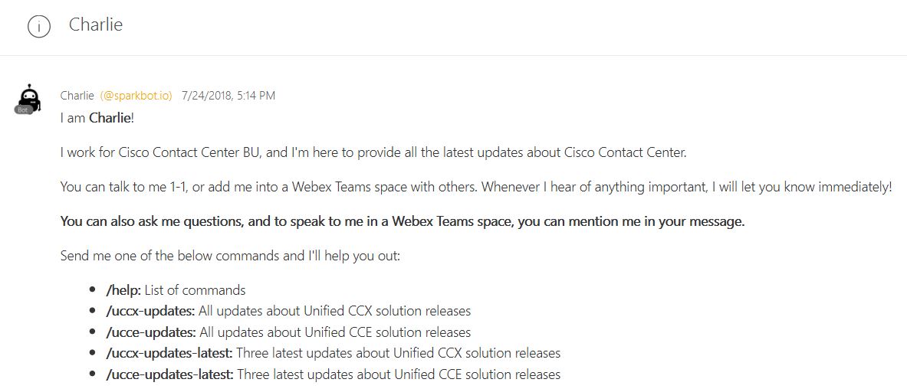Click the 'Send me one of the below commands' line

230,255
